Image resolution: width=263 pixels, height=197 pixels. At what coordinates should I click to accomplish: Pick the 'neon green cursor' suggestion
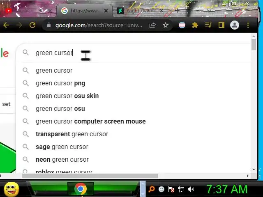[133, 160]
